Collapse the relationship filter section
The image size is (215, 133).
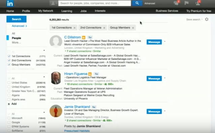coord(44,51)
